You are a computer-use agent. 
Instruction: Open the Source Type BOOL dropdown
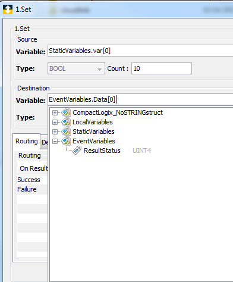click(x=76, y=68)
